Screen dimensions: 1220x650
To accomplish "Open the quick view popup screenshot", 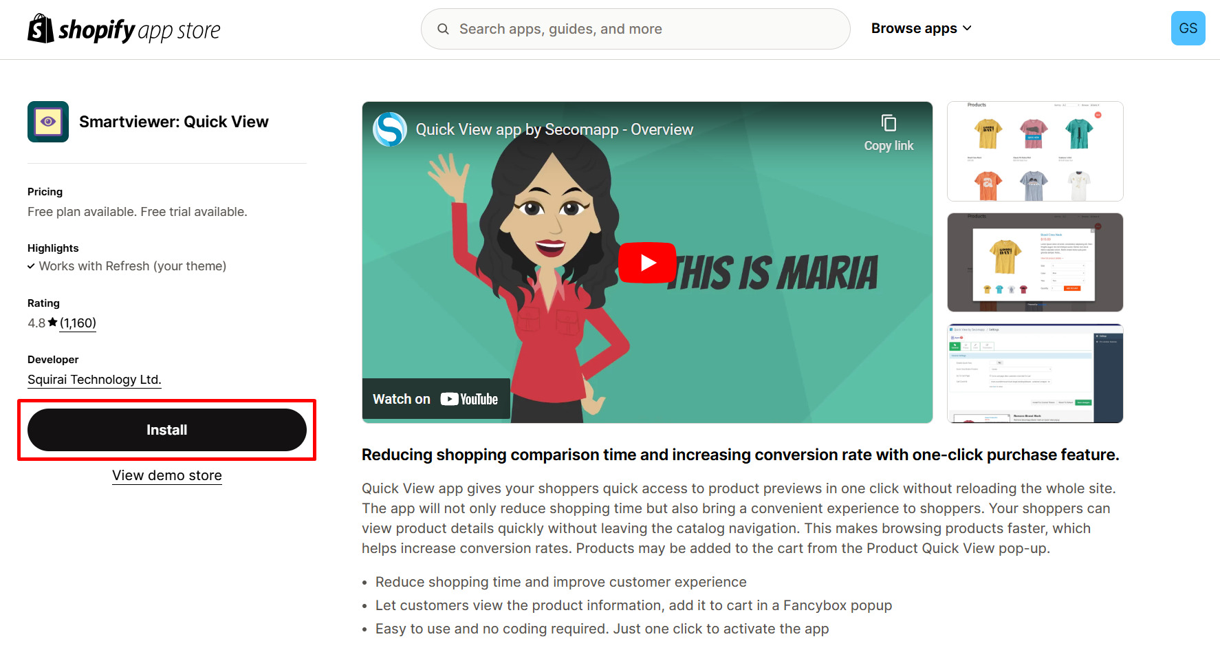I will coord(1035,262).
